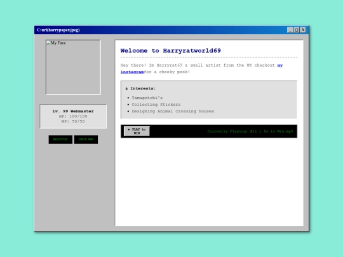Viewport: 343px width, 257px height.
Task: Click the maximize button in the title bar
Action: (x=297, y=30)
